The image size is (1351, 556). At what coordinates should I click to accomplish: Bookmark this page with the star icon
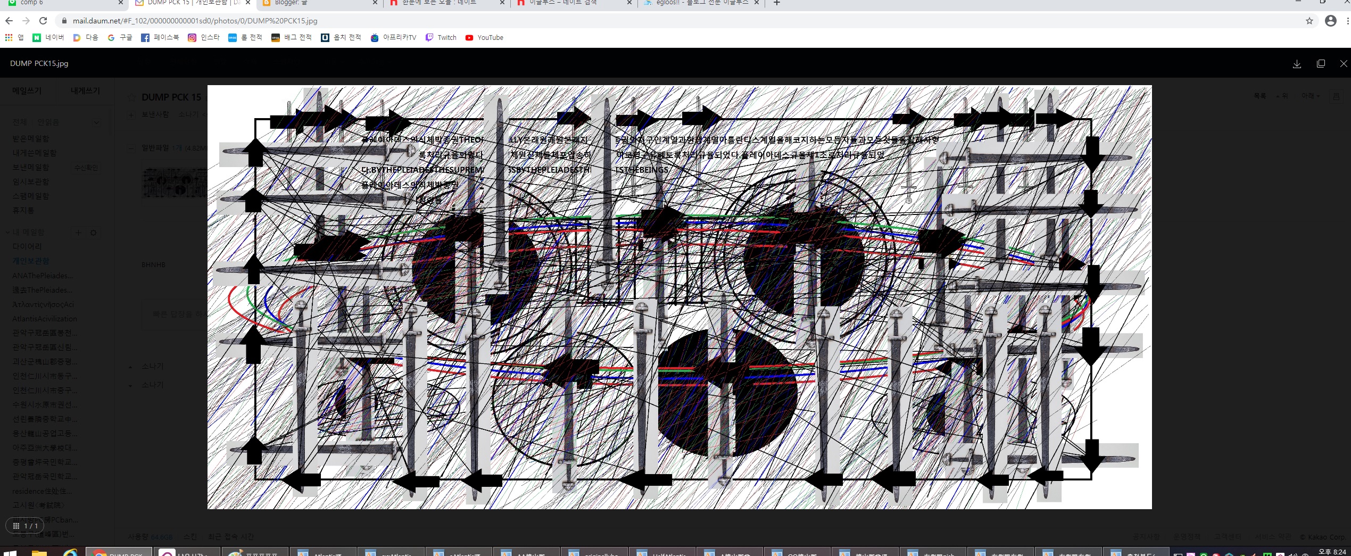(1309, 21)
